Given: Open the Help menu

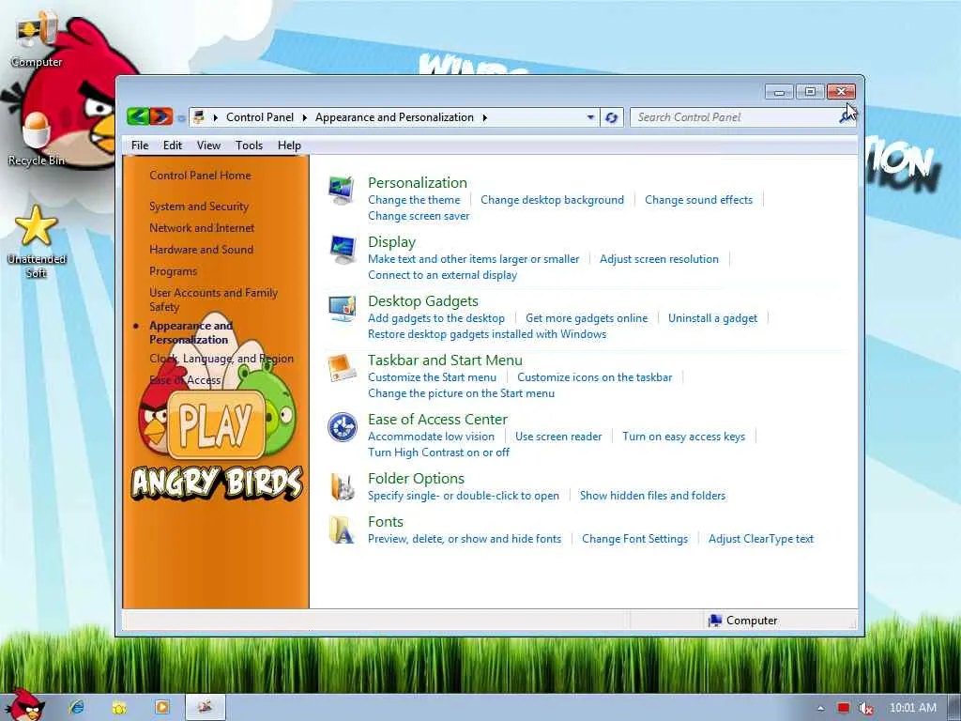Looking at the screenshot, I should pos(289,146).
